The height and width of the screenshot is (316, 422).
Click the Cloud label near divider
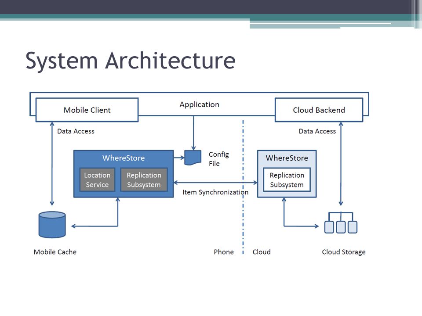click(x=262, y=252)
